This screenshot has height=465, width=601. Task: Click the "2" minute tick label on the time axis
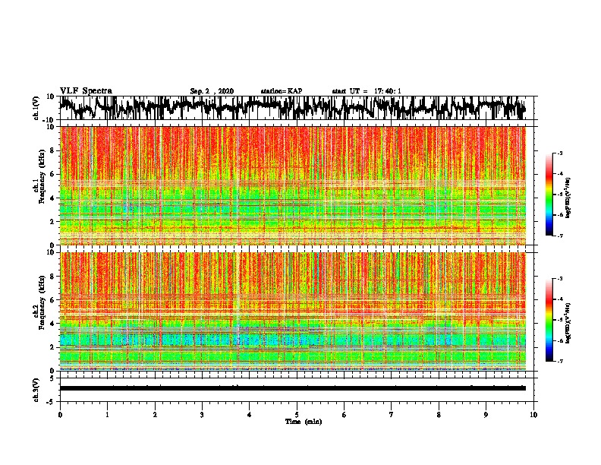click(x=155, y=415)
